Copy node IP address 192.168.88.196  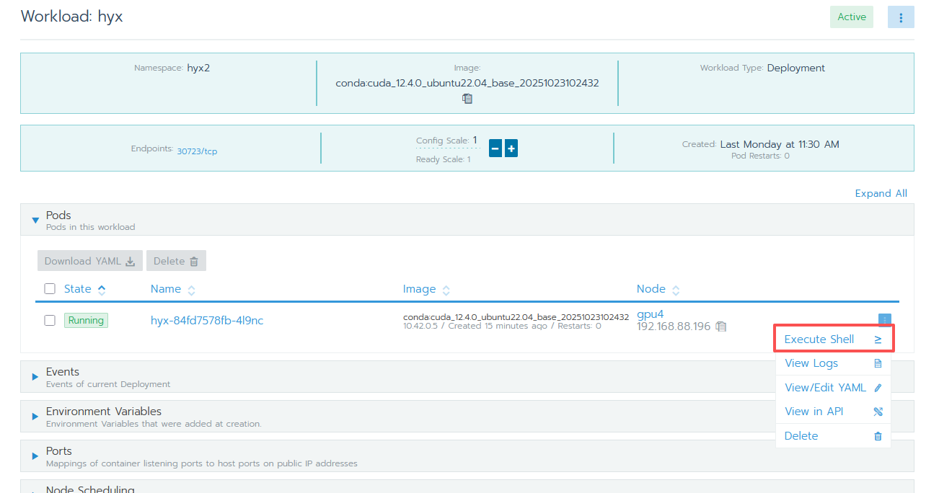[x=721, y=327]
